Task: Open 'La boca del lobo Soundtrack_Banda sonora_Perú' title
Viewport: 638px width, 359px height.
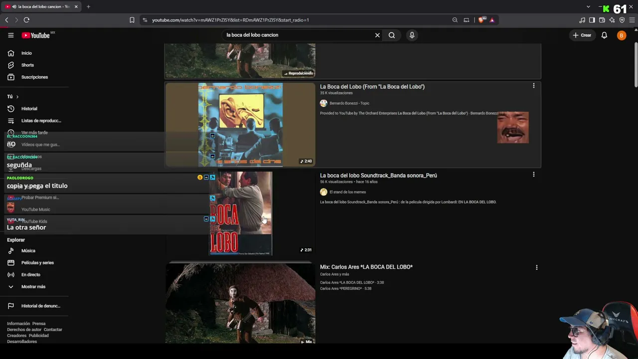Action: tap(378, 176)
